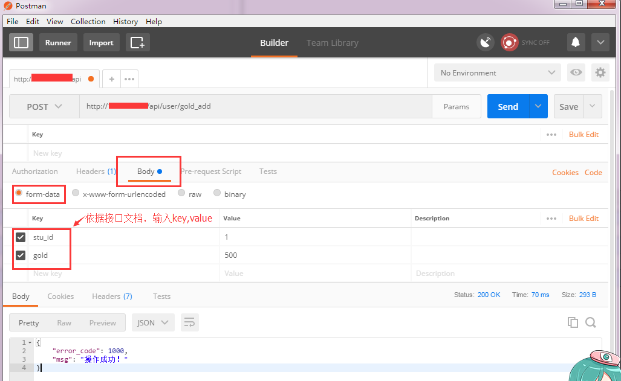Screen dimensions: 621x381
Task: Collapse the JSON object at line 1
Action: tap(30, 342)
